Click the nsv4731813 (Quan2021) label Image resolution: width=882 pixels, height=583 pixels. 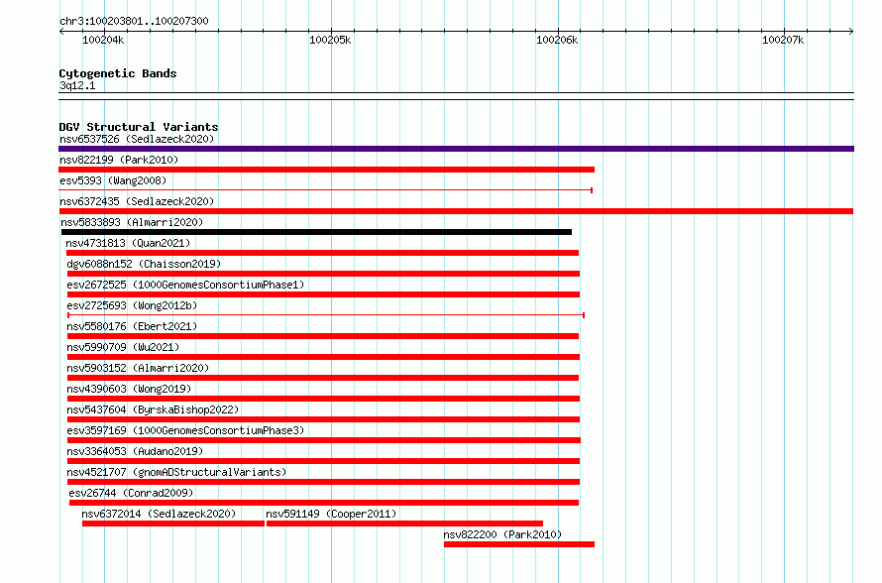(x=128, y=243)
